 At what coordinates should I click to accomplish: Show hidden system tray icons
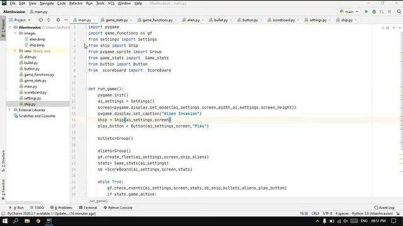(x=317, y=221)
